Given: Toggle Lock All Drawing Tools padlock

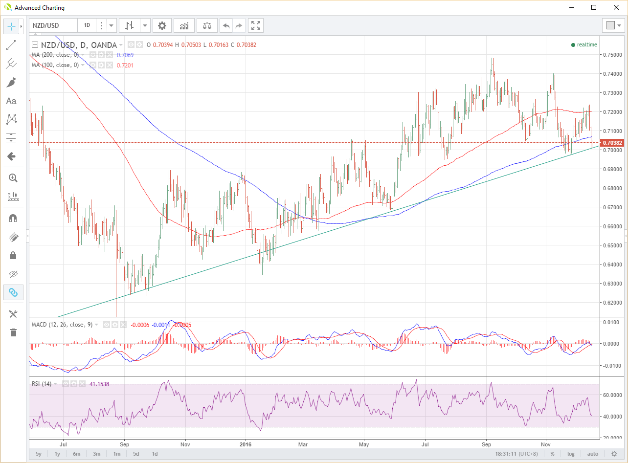Looking at the screenshot, I should (13, 255).
